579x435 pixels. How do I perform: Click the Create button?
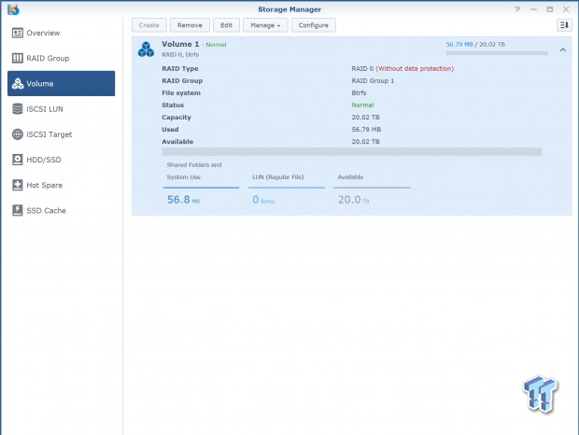tap(149, 25)
